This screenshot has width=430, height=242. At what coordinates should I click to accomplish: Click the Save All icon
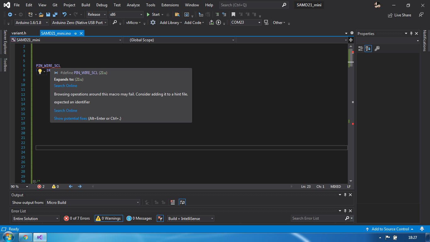point(55,14)
